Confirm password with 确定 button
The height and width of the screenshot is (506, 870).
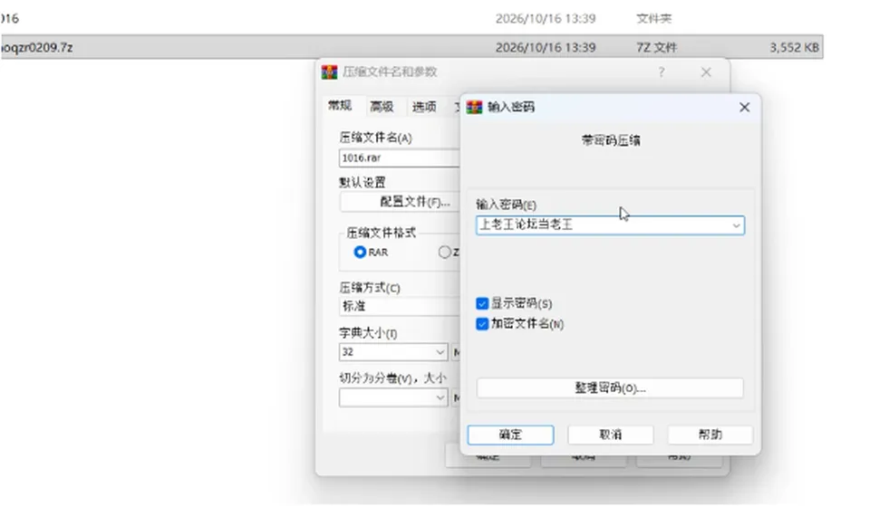click(x=510, y=434)
